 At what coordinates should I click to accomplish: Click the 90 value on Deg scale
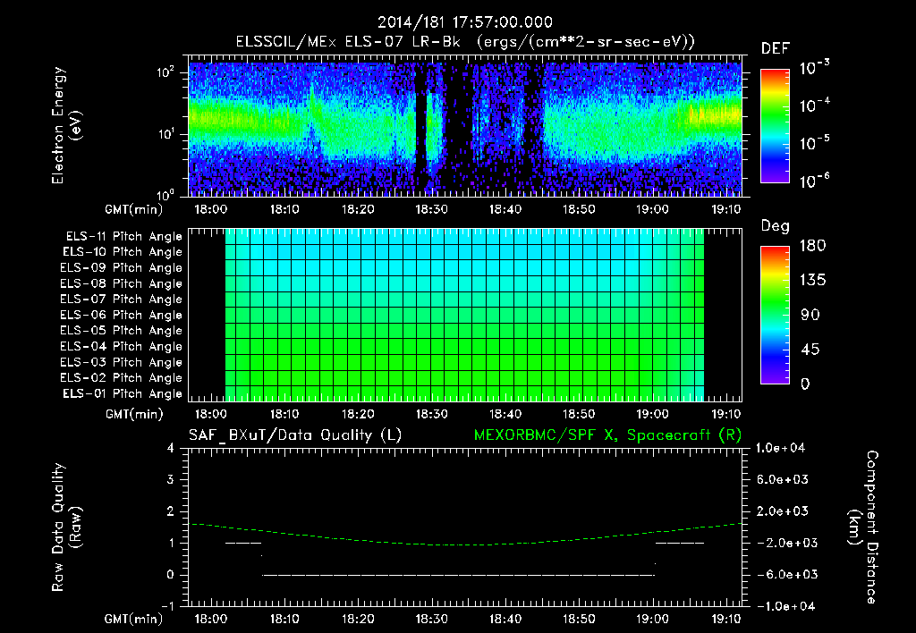810,315
